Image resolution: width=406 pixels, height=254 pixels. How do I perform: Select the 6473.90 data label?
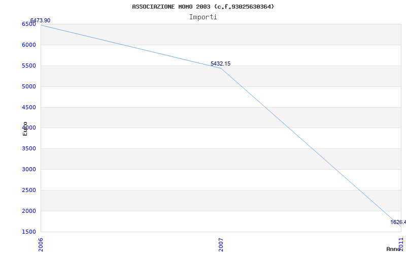click(x=41, y=20)
